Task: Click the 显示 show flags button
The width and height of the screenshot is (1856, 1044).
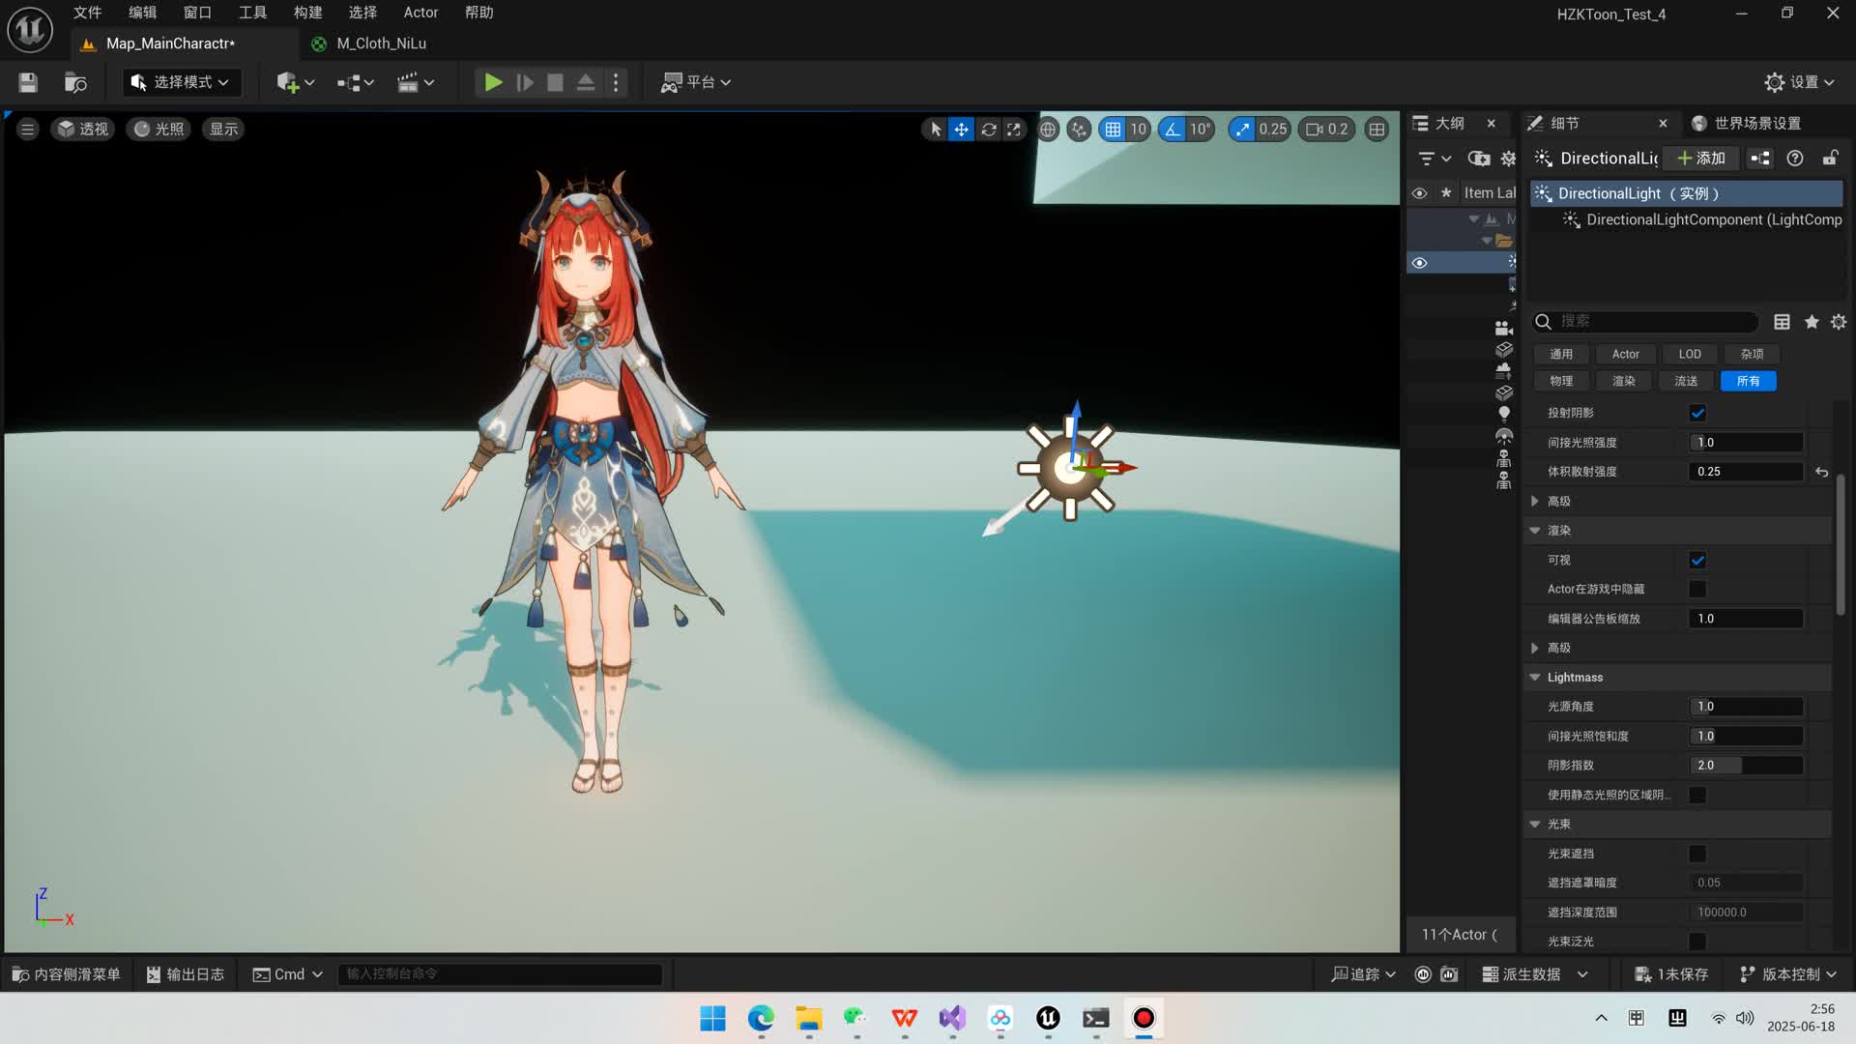Action: click(223, 130)
